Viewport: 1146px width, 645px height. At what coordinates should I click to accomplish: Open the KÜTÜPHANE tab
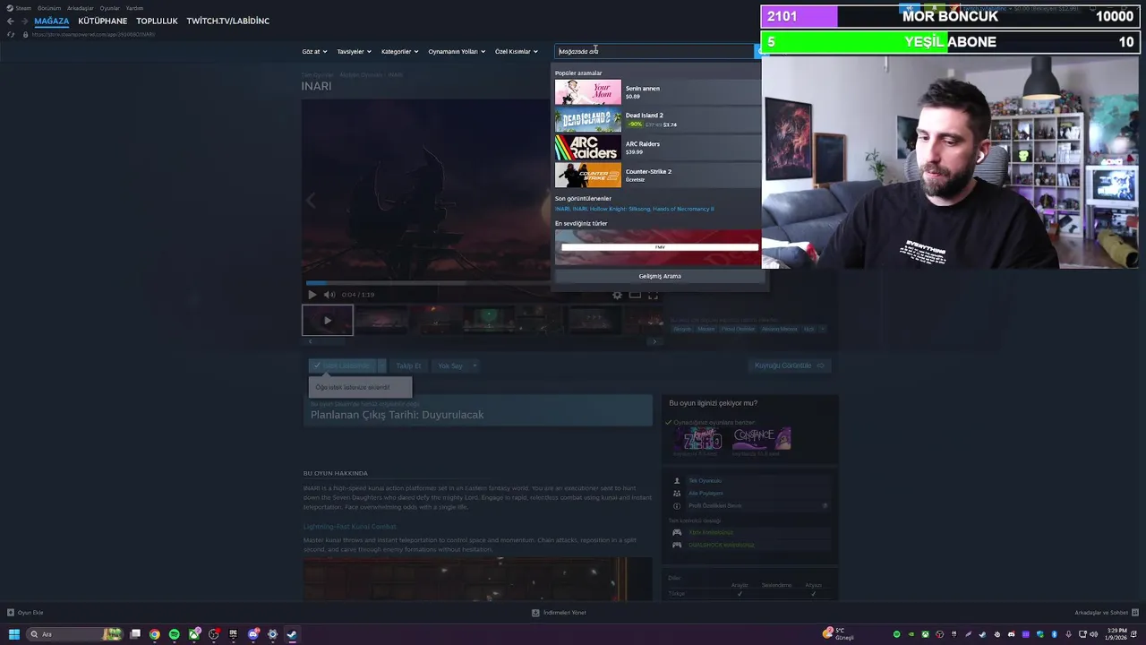(x=102, y=21)
